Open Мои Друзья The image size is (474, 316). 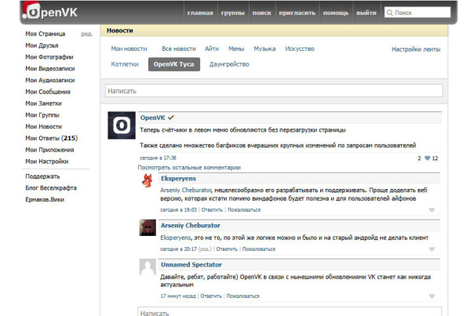click(x=42, y=45)
